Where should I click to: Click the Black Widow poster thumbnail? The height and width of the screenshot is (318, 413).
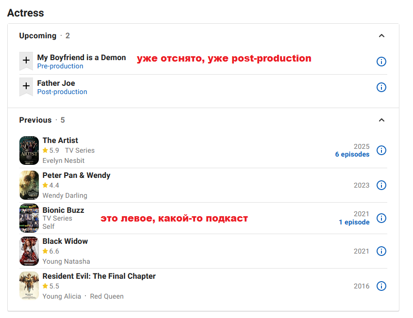pos(29,251)
